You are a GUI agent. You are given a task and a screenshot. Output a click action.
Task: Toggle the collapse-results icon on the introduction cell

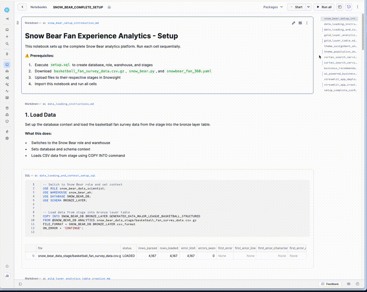coord(300,23)
